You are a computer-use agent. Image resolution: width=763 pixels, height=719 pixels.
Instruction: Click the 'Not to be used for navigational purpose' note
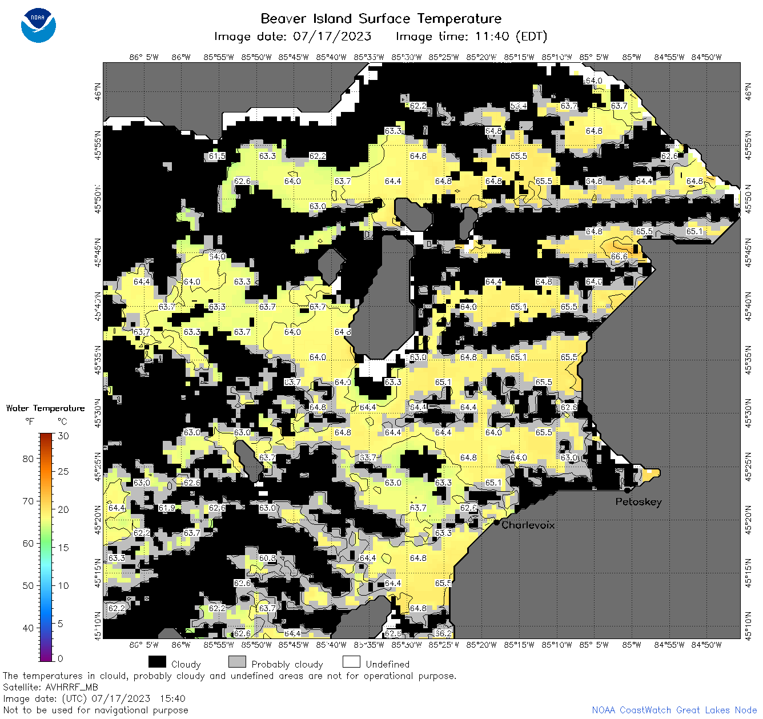(95, 710)
